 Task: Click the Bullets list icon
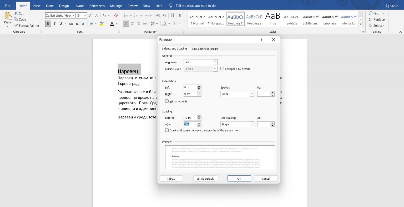pos(126,15)
